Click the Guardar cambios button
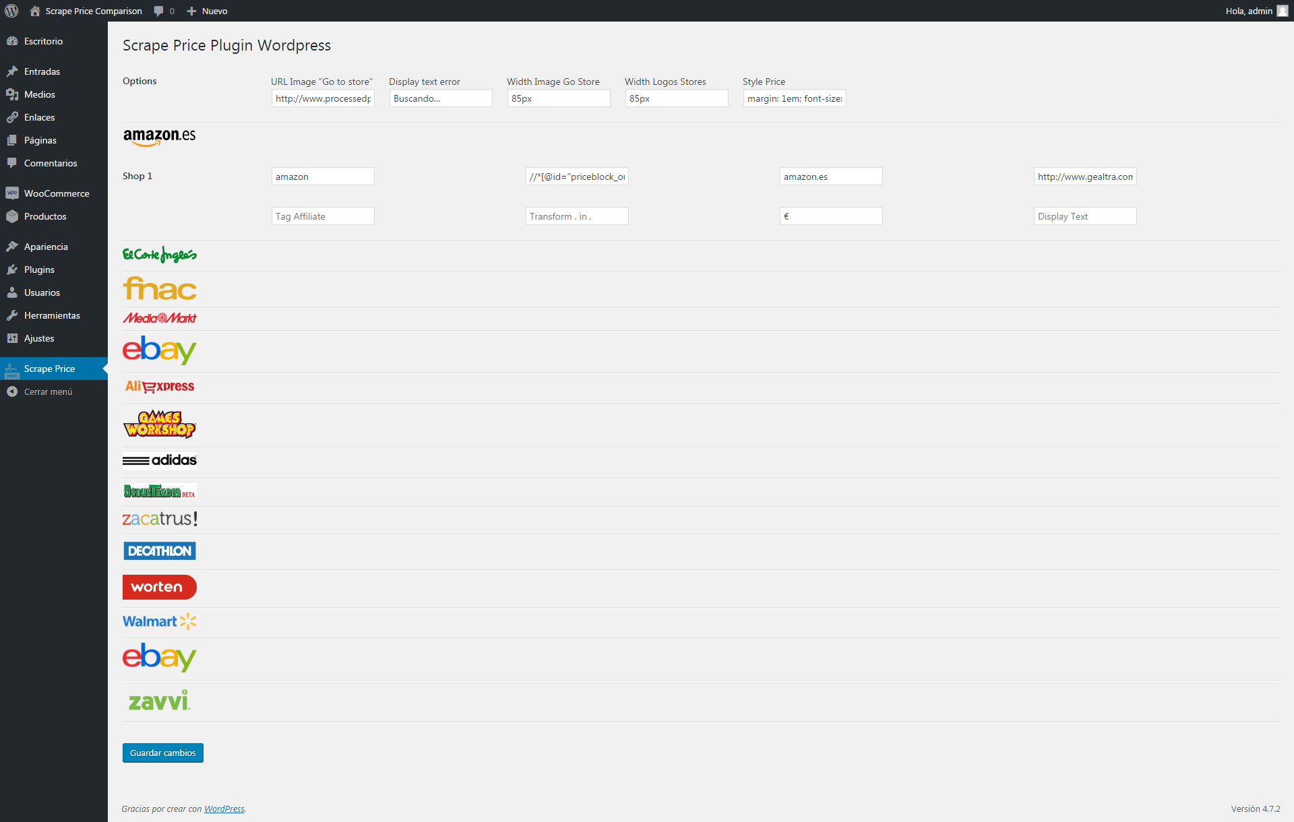Screen dimensions: 1294x822 coord(162,753)
